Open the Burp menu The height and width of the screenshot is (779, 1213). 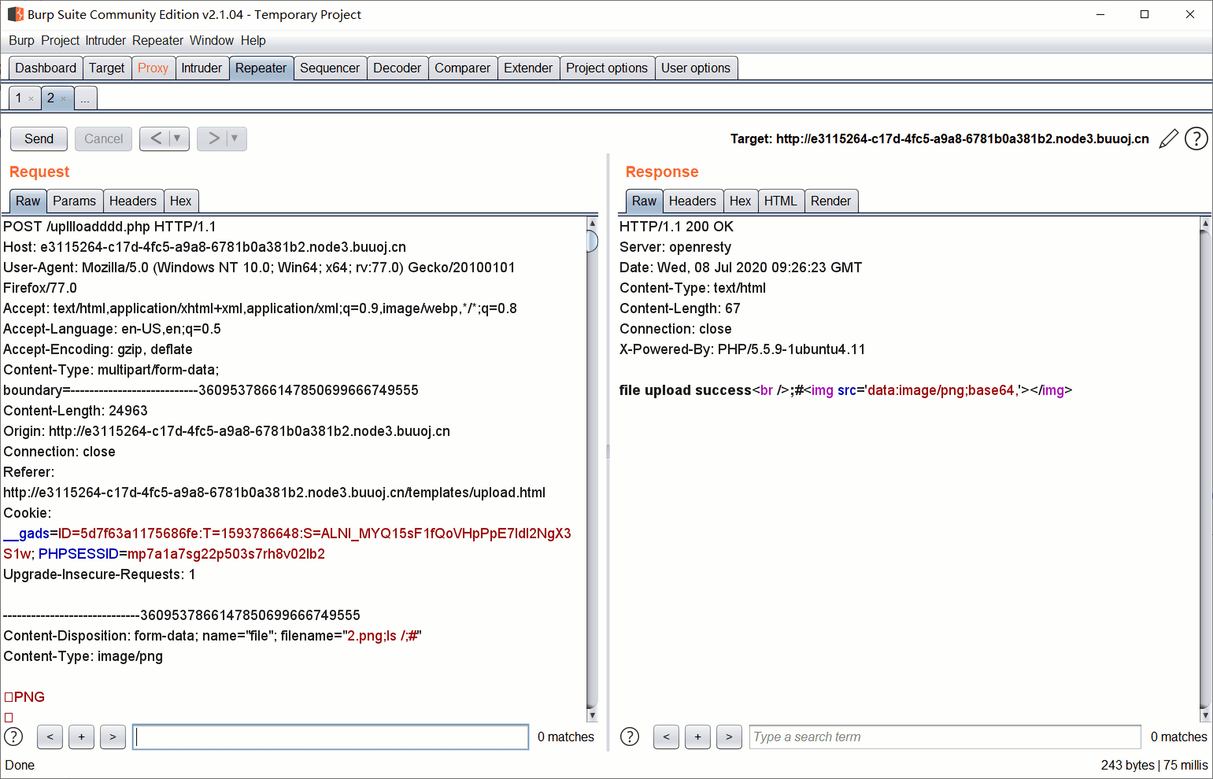click(21, 41)
